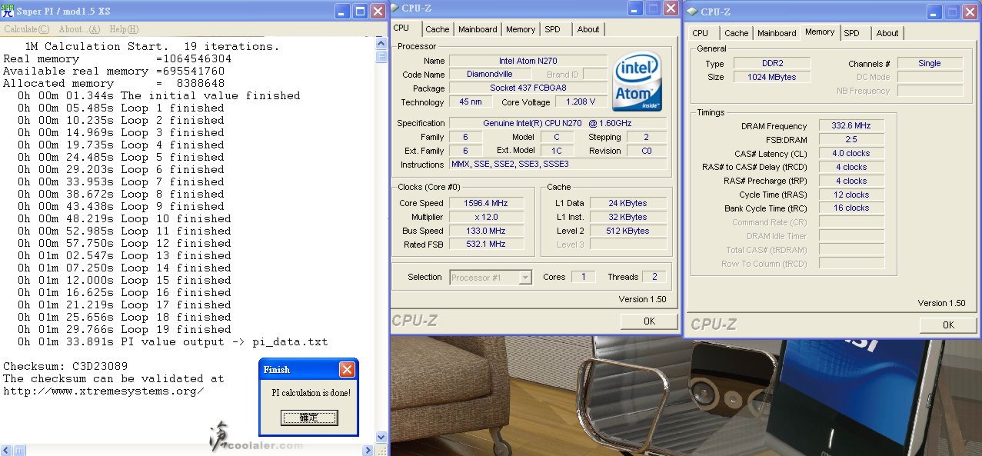Click the Name field showing Intel Atom N270
The image size is (982, 456).
(528, 61)
